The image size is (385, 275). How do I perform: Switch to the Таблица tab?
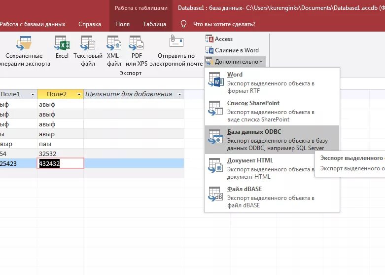(x=154, y=24)
